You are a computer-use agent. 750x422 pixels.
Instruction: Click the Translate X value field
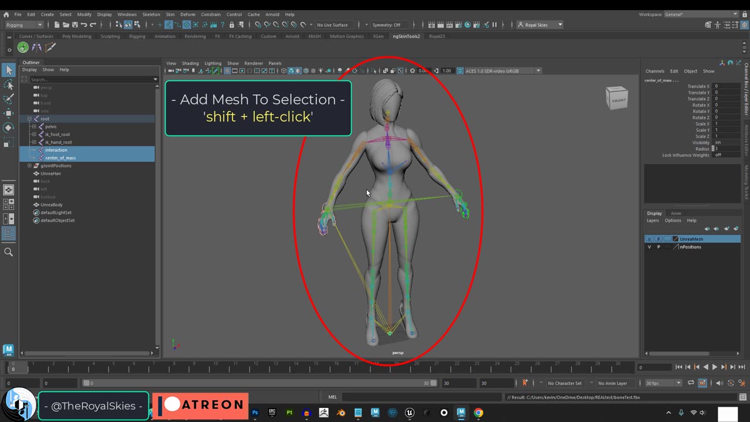[x=727, y=86]
